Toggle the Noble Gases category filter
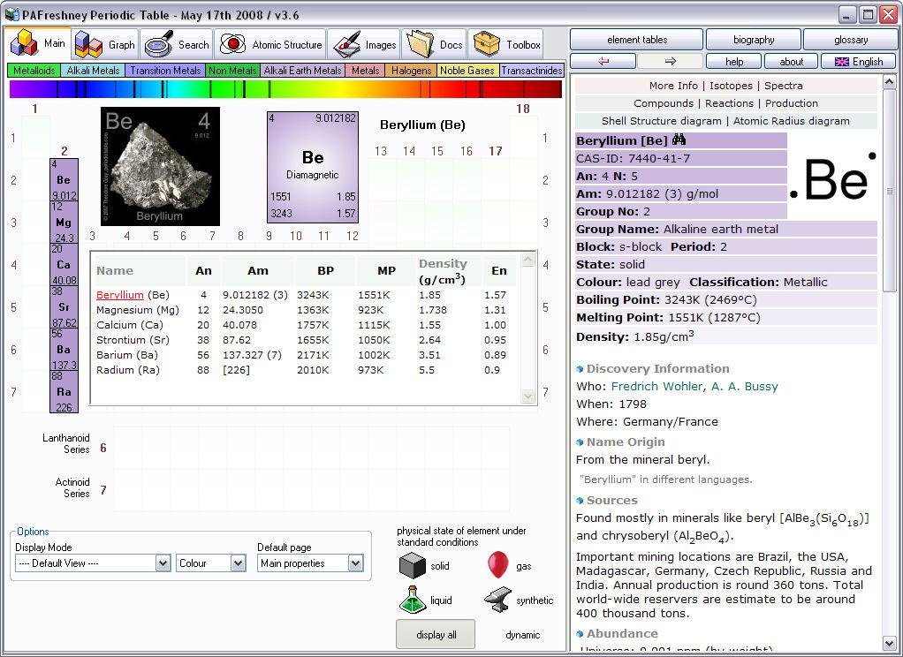 (x=467, y=71)
